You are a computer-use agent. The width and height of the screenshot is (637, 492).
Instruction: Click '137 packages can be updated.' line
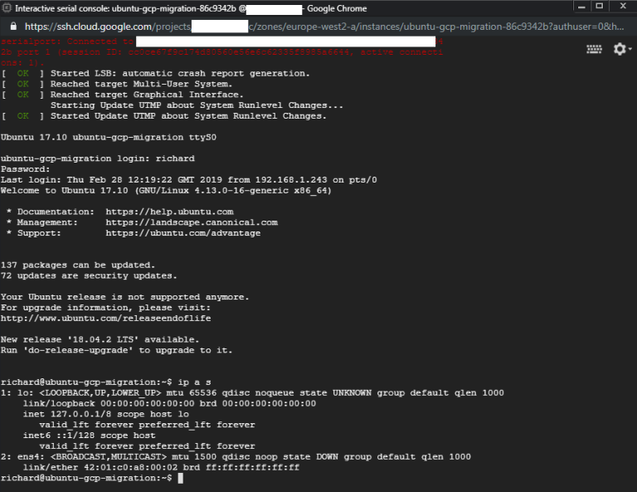coord(78,265)
